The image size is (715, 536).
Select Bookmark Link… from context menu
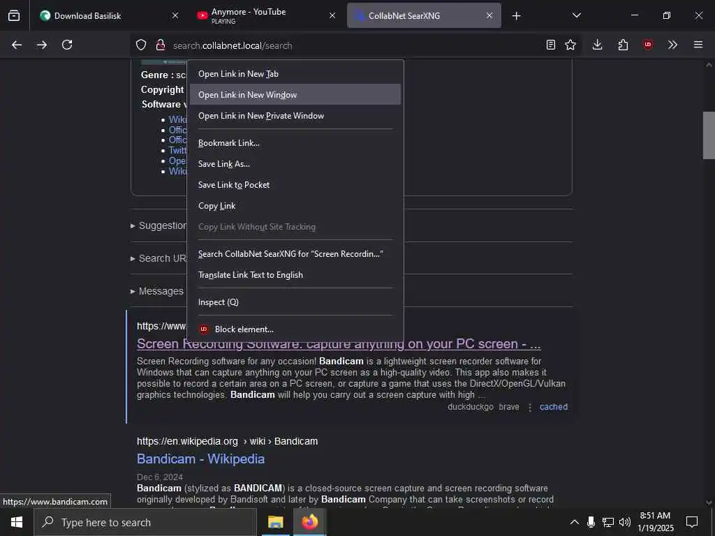[x=295, y=143]
